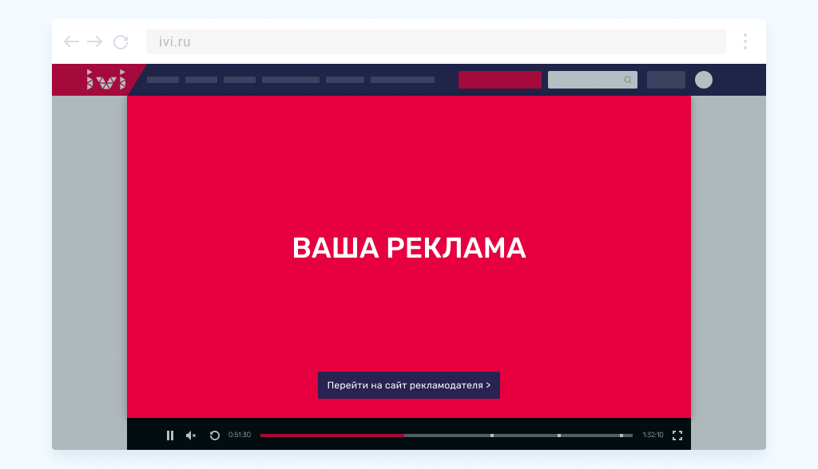Click the search magnifier icon
818x469 pixels.
[628, 80]
